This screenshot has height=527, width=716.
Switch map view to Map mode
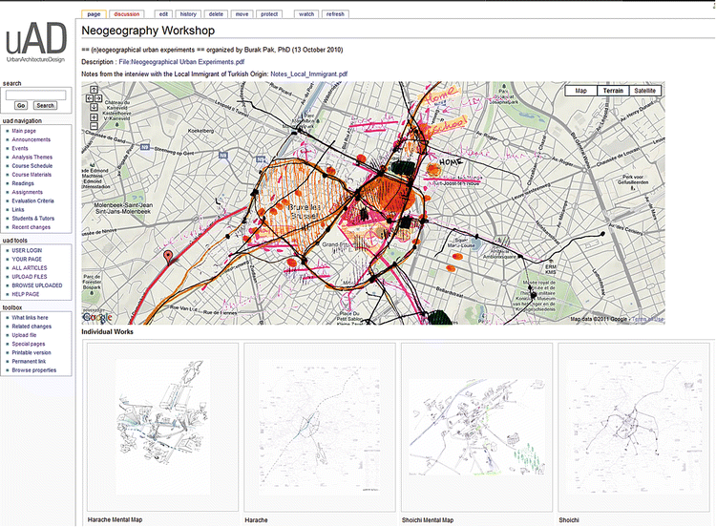tap(580, 91)
